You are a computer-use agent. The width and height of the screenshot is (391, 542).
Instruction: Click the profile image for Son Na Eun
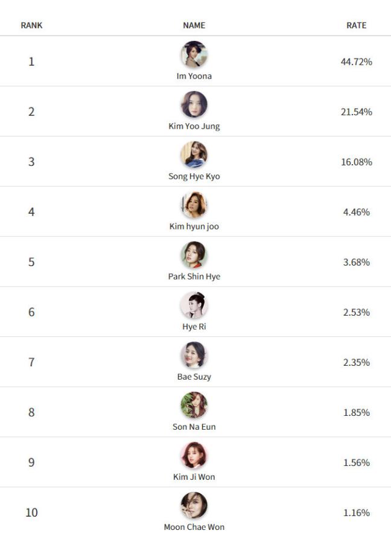click(194, 406)
